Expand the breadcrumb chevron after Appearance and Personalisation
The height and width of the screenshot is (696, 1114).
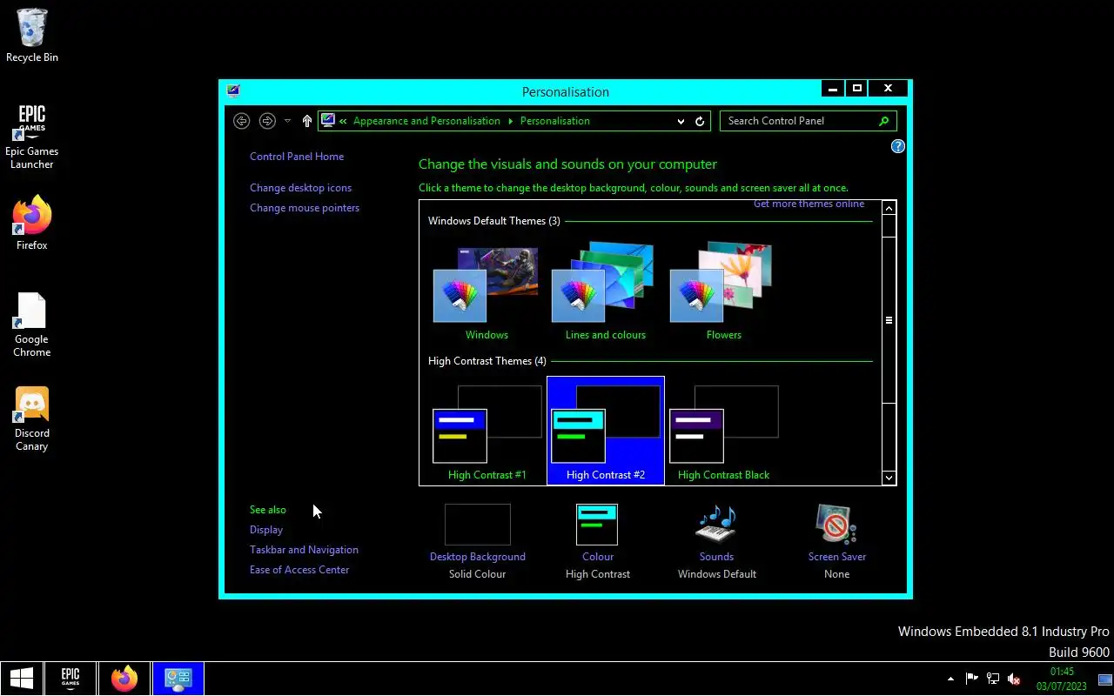click(510, 121)
